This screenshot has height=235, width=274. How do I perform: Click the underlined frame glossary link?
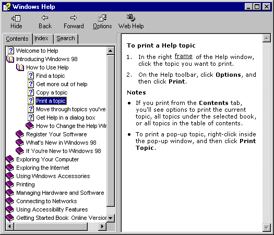click(184, 56)
